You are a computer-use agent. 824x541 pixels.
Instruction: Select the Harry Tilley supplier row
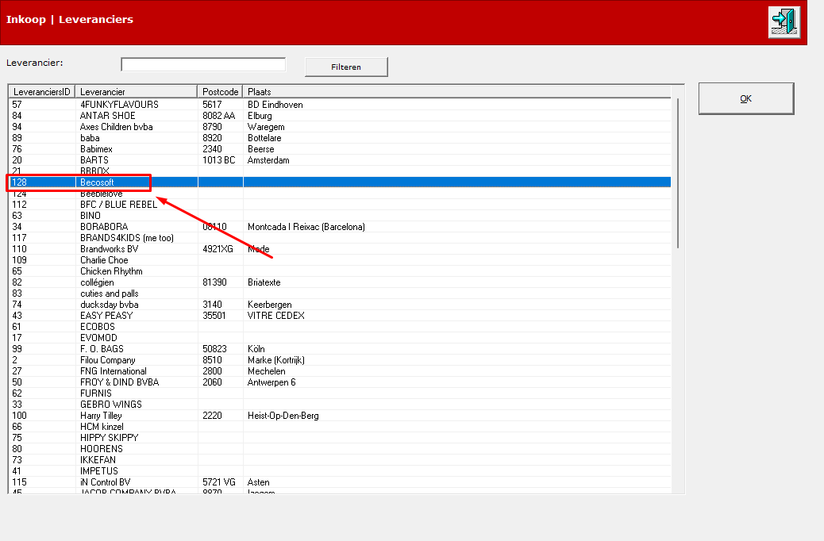click(x=340, y=416)
